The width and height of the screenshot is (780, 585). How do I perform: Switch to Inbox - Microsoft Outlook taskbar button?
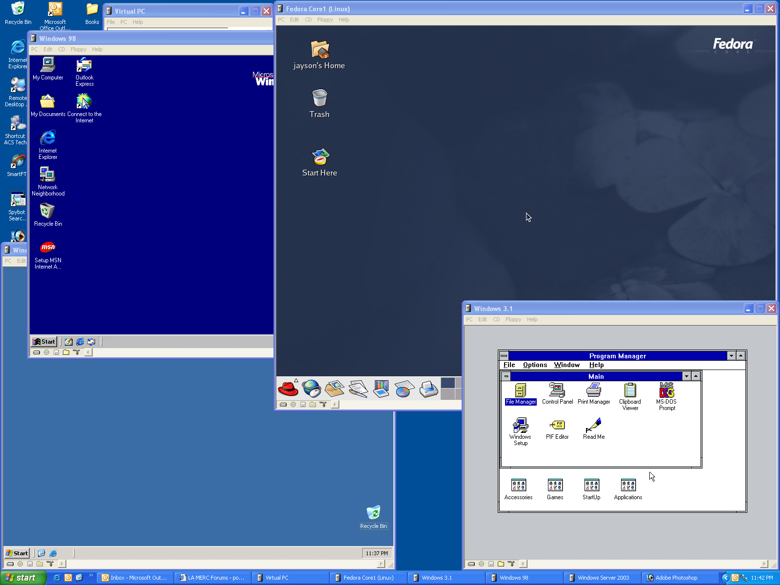pos(135,578)
